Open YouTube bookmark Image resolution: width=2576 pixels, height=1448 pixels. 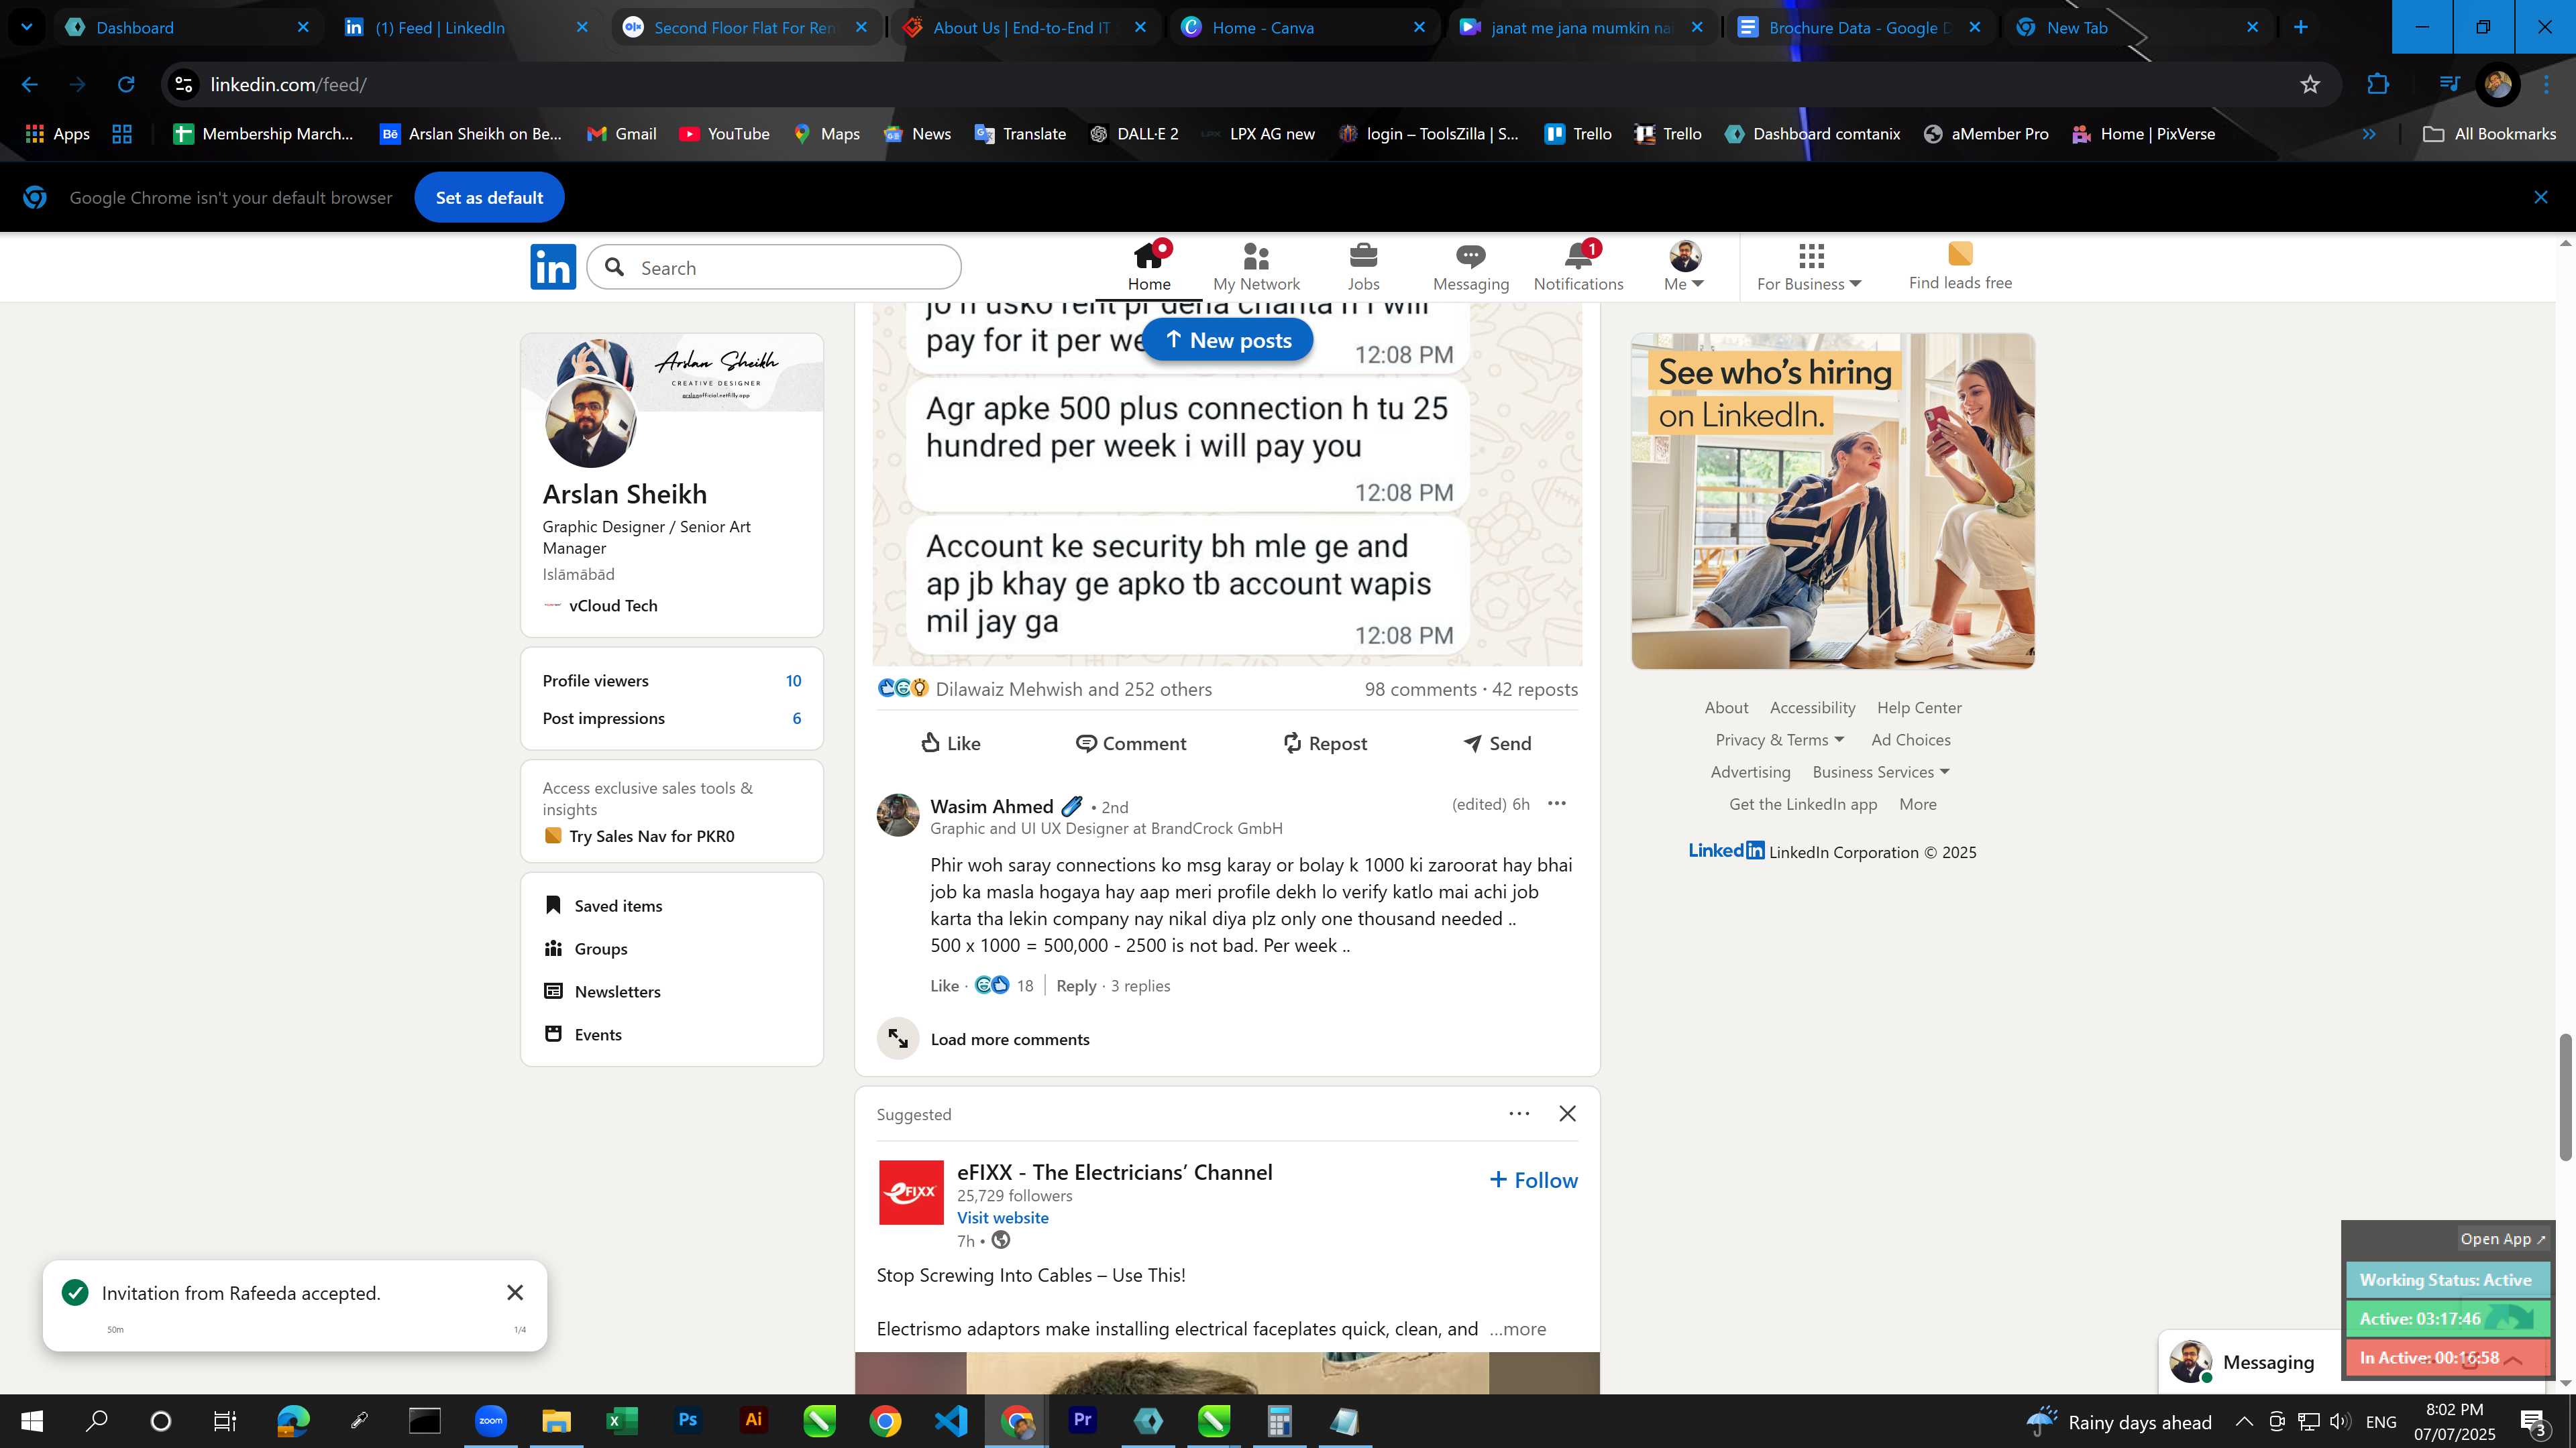724,134
